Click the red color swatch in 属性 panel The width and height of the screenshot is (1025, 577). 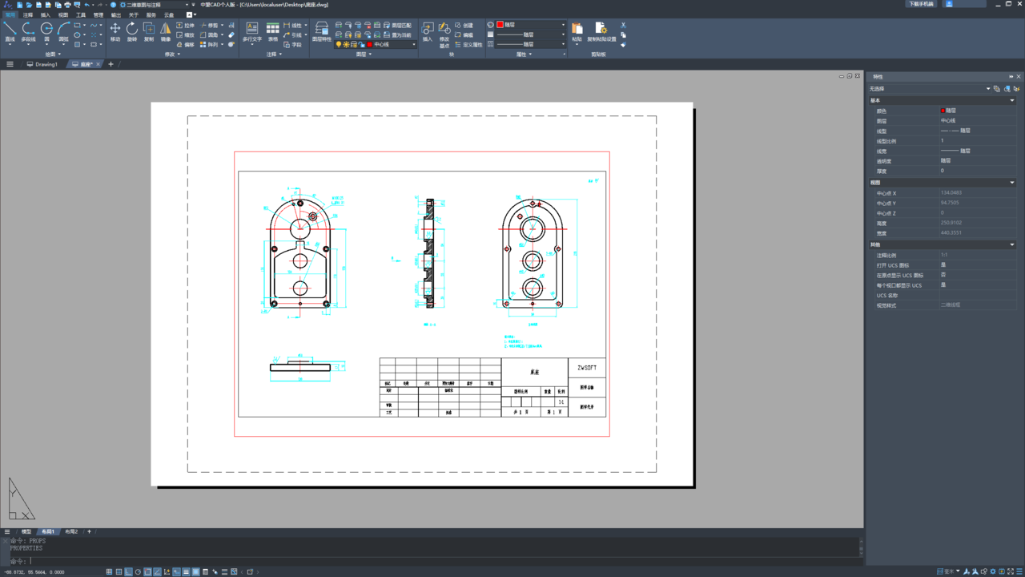pyautogui.click(x=500, y=25)
